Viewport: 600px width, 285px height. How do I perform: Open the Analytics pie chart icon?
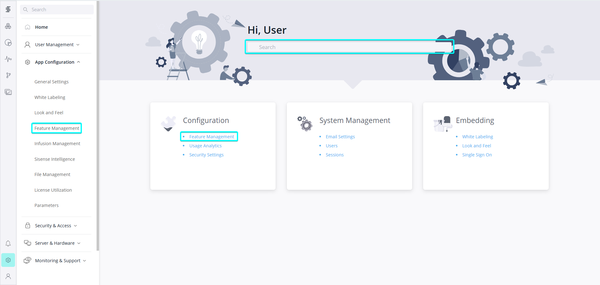[8, 43]
